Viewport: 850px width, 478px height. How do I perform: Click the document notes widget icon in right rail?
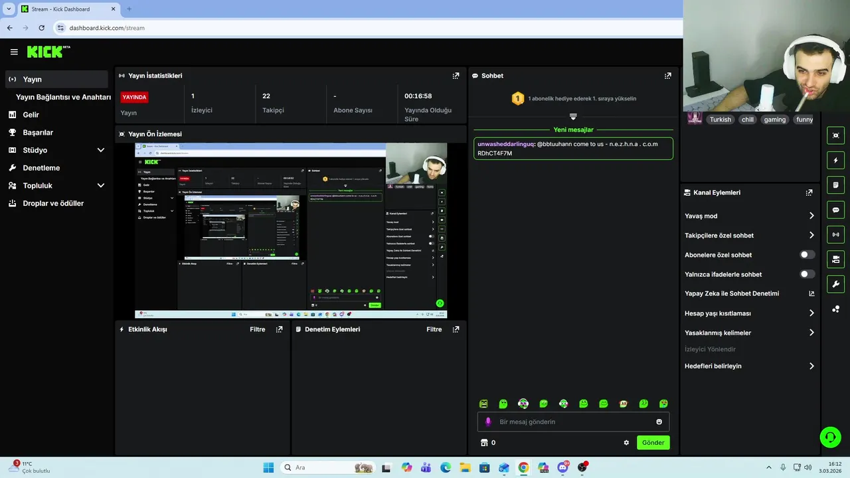click(x=835, y=185)
